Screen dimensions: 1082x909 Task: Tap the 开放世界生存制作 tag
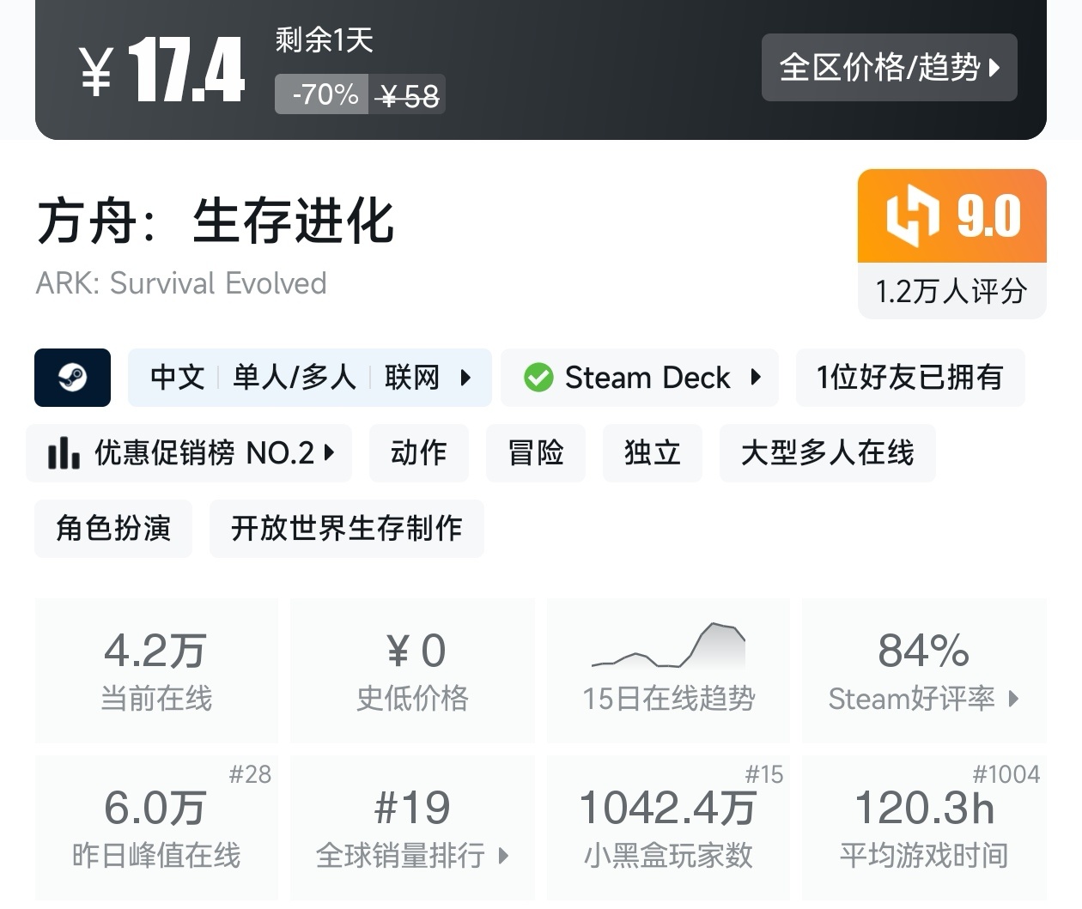[346, 528]
